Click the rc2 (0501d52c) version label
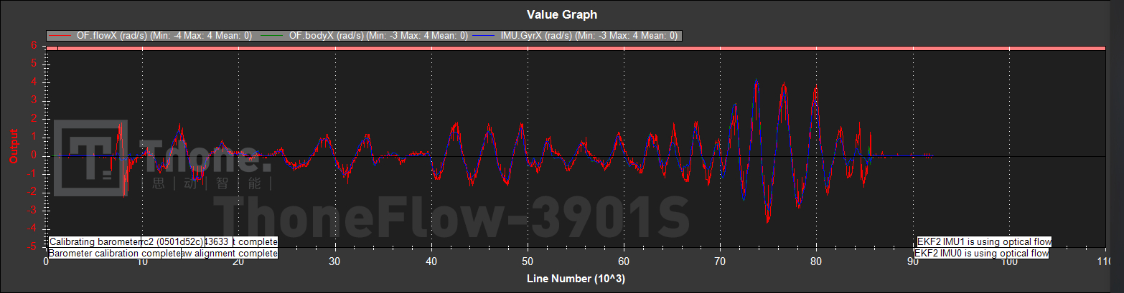Image resolution: width=1124 pixels, height=293 pixels. [172, 241]
